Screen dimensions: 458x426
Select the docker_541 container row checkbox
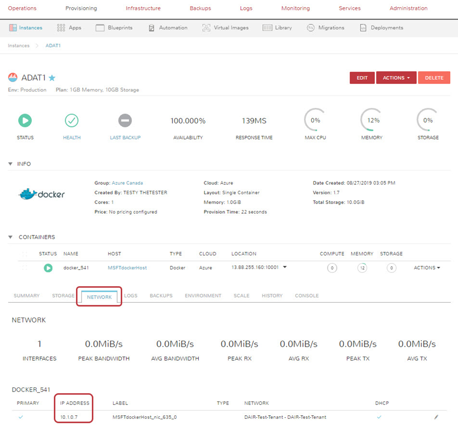tap(24, 268)
